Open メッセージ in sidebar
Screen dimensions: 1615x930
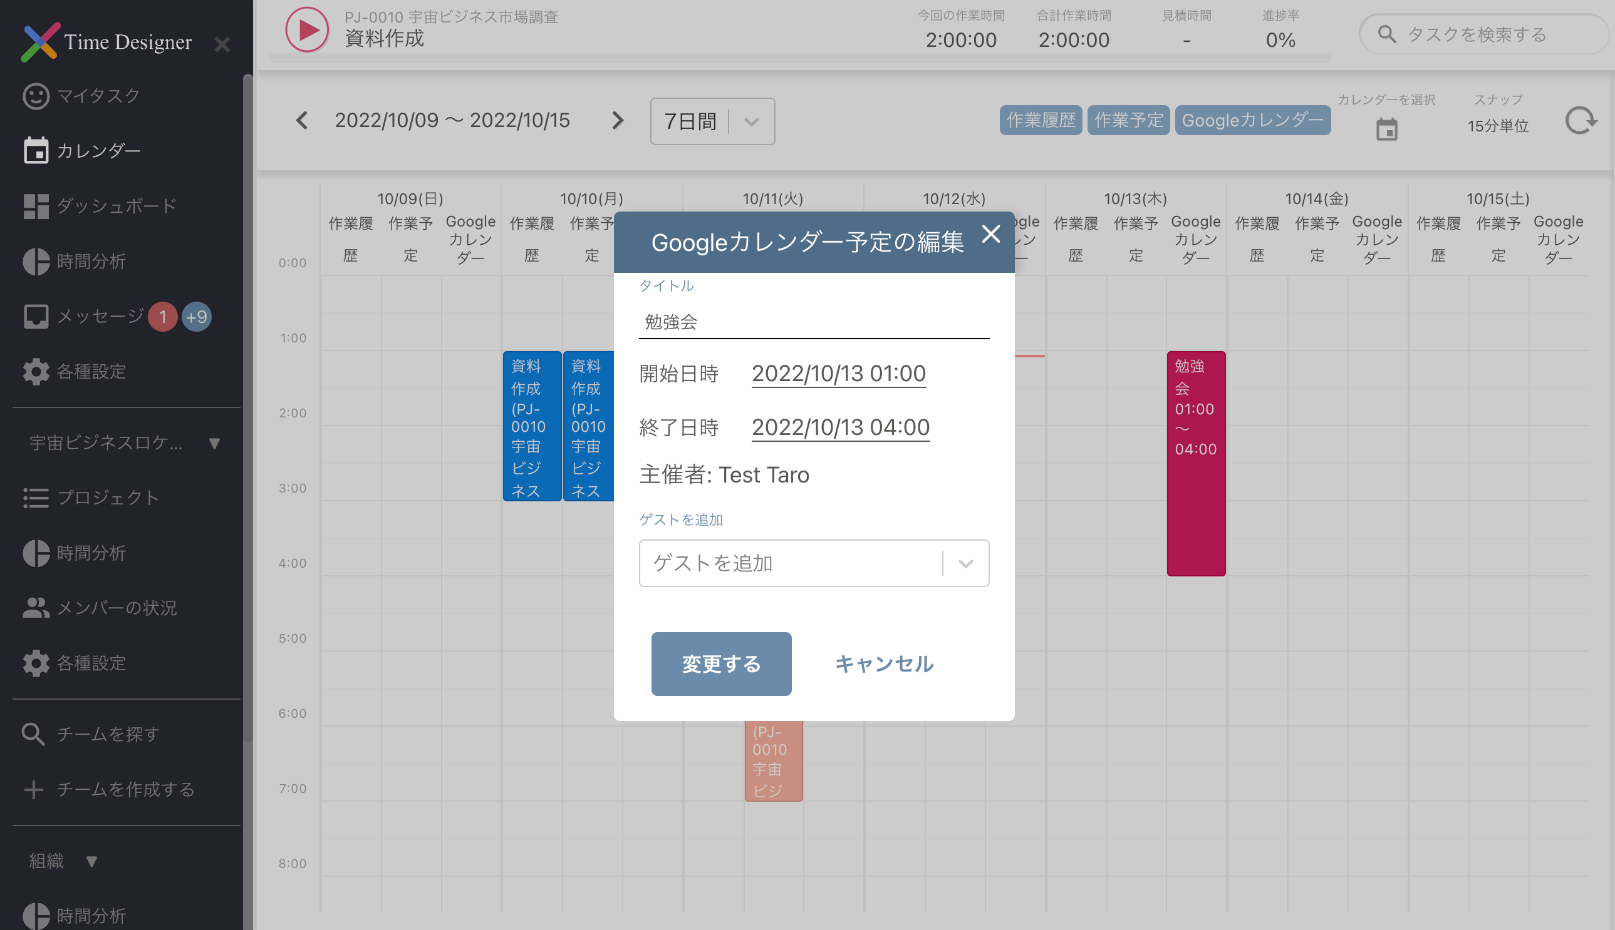coord(99,316)
